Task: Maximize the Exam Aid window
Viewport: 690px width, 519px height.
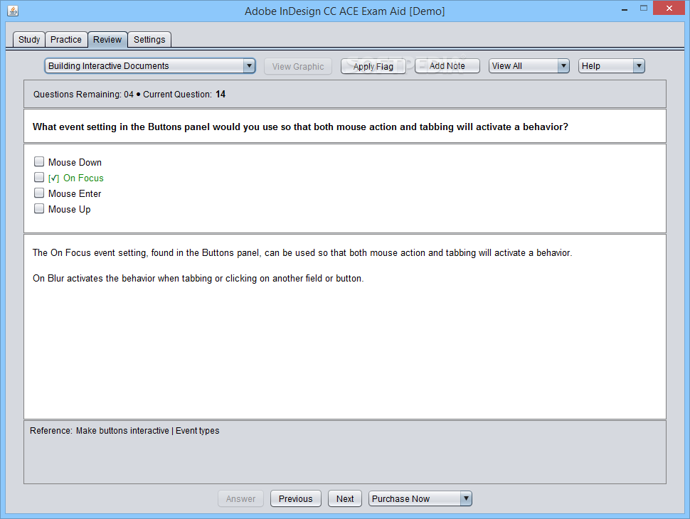Action: coord(643,9)
